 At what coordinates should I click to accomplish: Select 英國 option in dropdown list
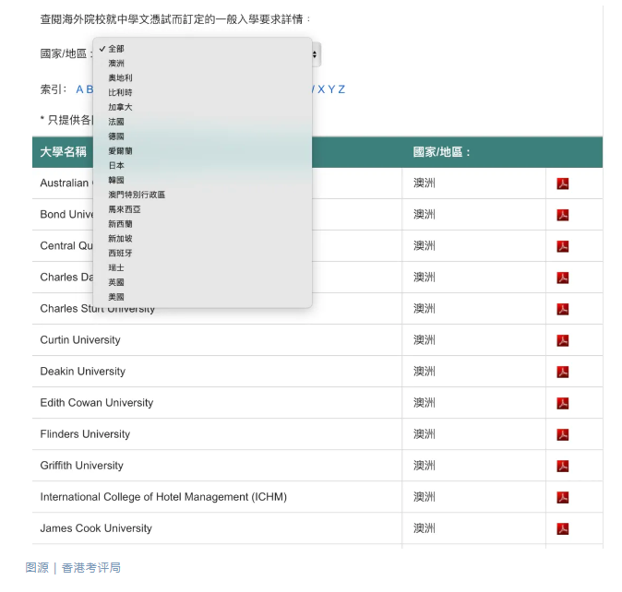(x=116, y=282)
